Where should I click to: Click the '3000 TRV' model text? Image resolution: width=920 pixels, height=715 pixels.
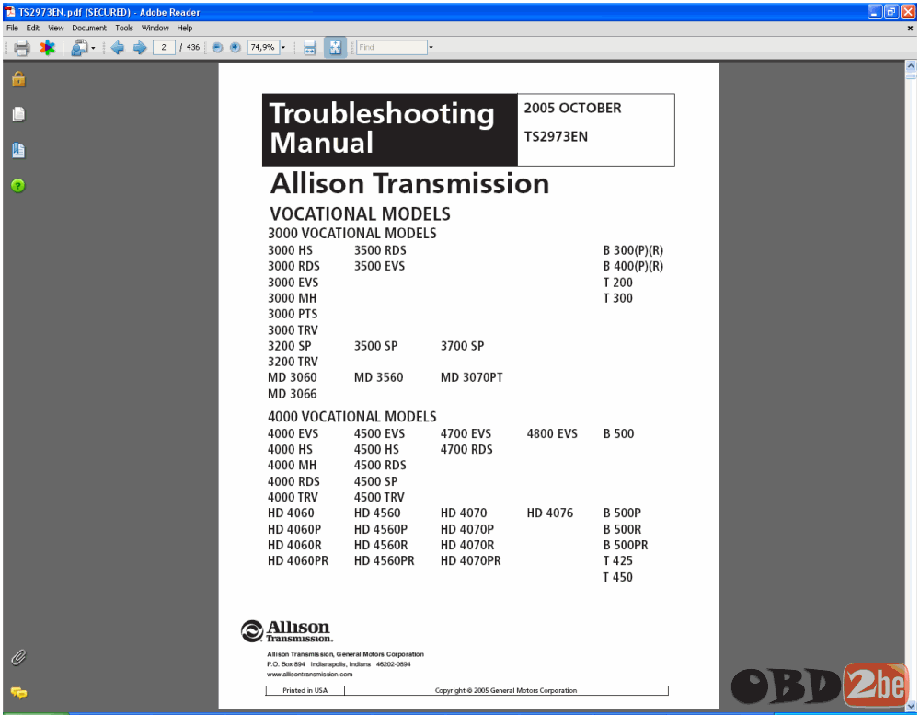[x=293, y=330]
